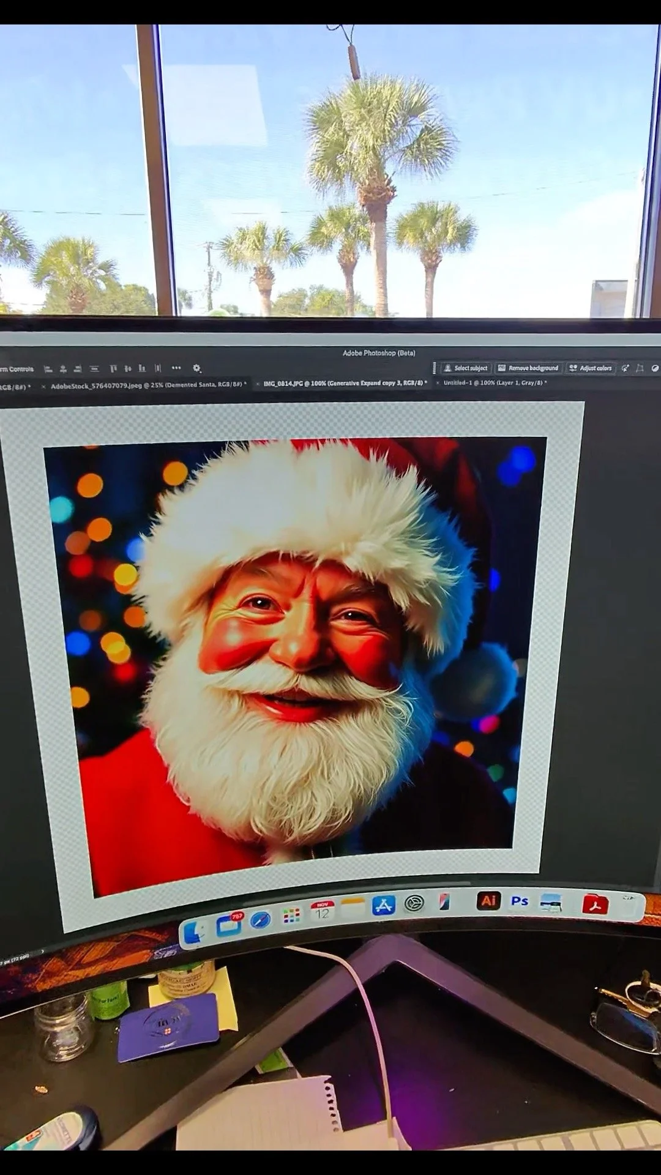Click the Select subject button
Viewport: 661px width, 1175px height.
tap(466, 368)
